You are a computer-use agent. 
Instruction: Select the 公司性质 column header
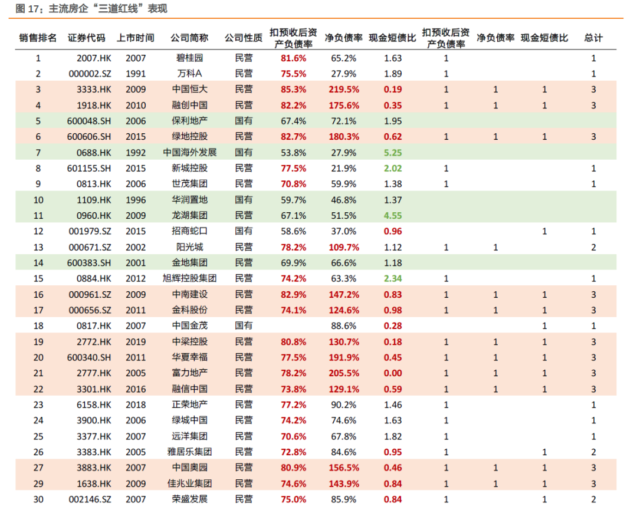click(244, 38)
